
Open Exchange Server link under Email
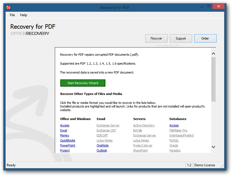point(108,125)
